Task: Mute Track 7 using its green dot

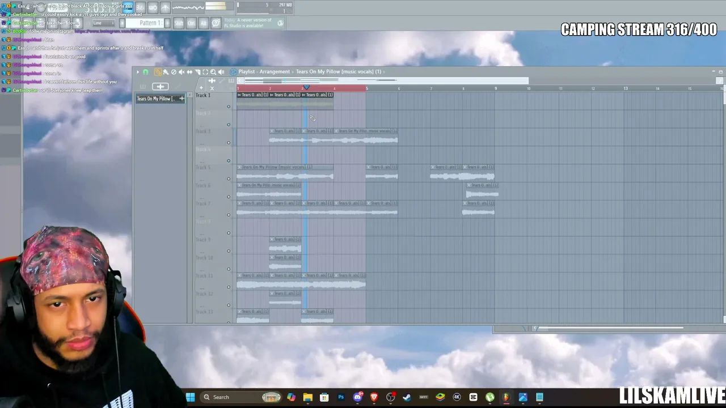Action: pos(229,215)
